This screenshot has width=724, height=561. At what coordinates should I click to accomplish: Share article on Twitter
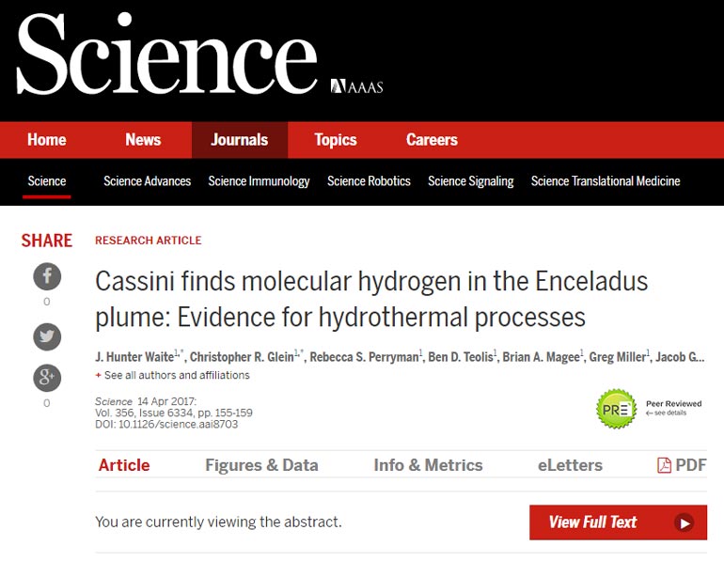47,336
